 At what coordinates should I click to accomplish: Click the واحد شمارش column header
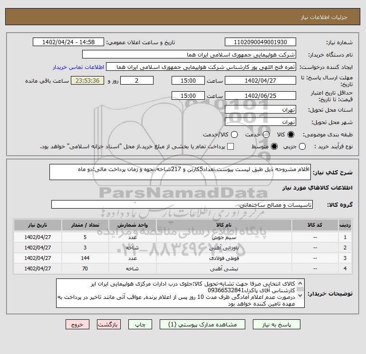133,225
